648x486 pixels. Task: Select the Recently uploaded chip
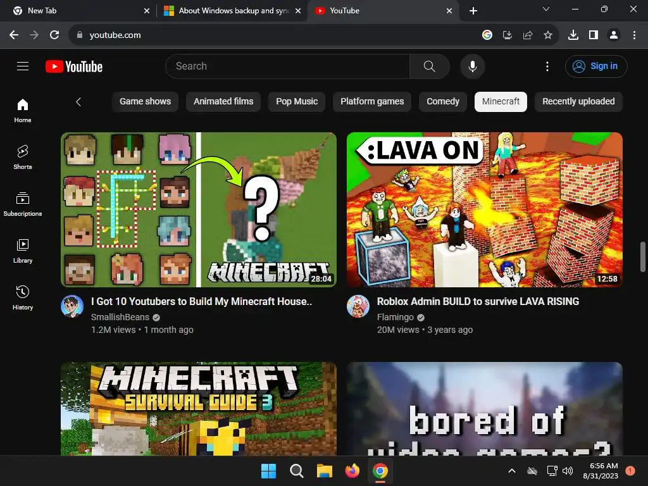[578, 102]
